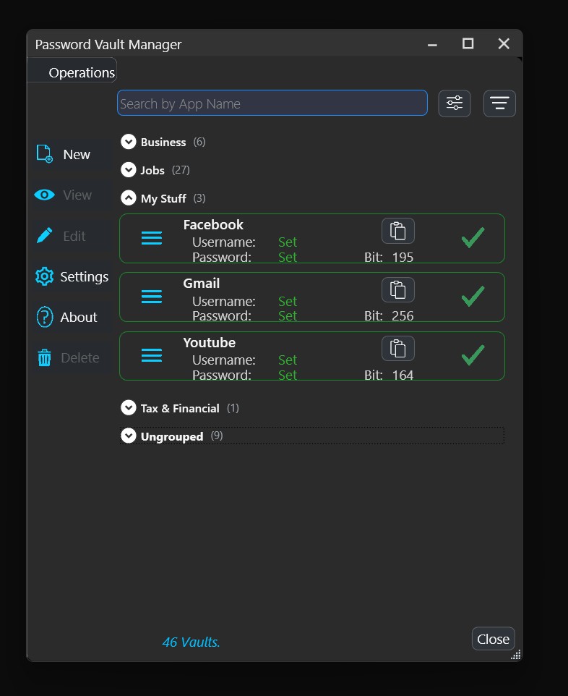This screenshot has width=568, height=696.
Task: Click Youtube's Username Set value
Action: [x=288, y=360]
